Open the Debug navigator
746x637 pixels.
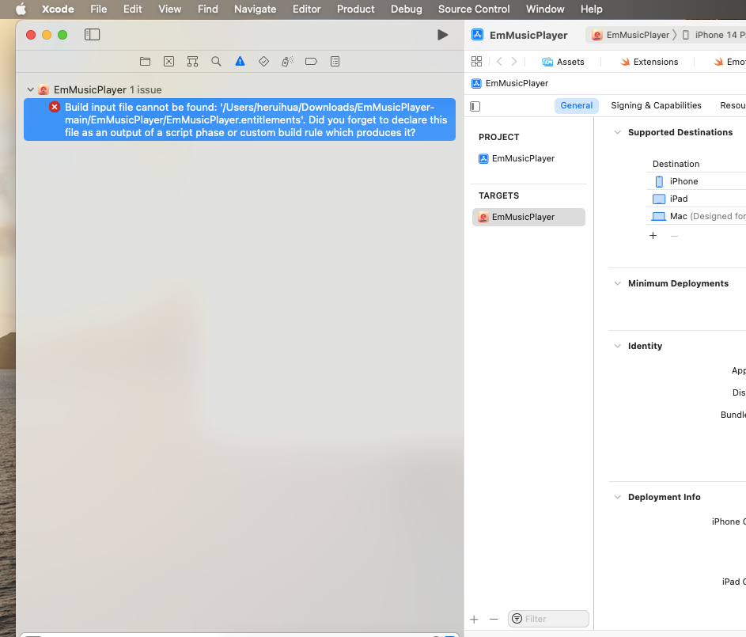pyautogui.click(x=287, y=61)
